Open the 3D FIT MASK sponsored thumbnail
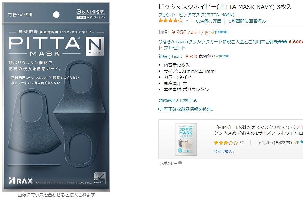 pyautogui.click(x=186, y=139)
